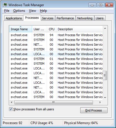
Task: Open the Options menu
Action: coord(19,11)
